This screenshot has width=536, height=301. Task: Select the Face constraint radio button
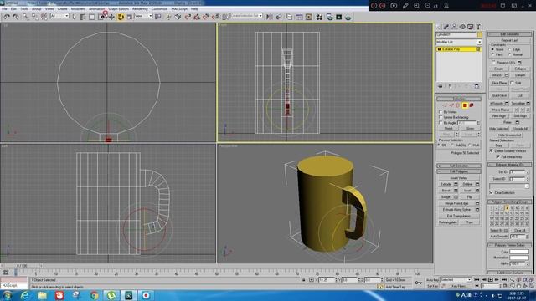click(493, 54)
